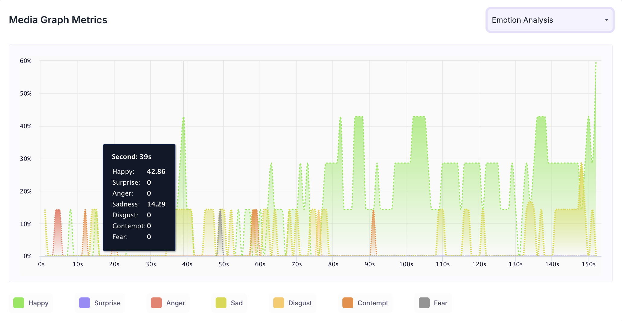Click the Sadness value 14.29 in tooltip
622x321 pixels.
156,204
